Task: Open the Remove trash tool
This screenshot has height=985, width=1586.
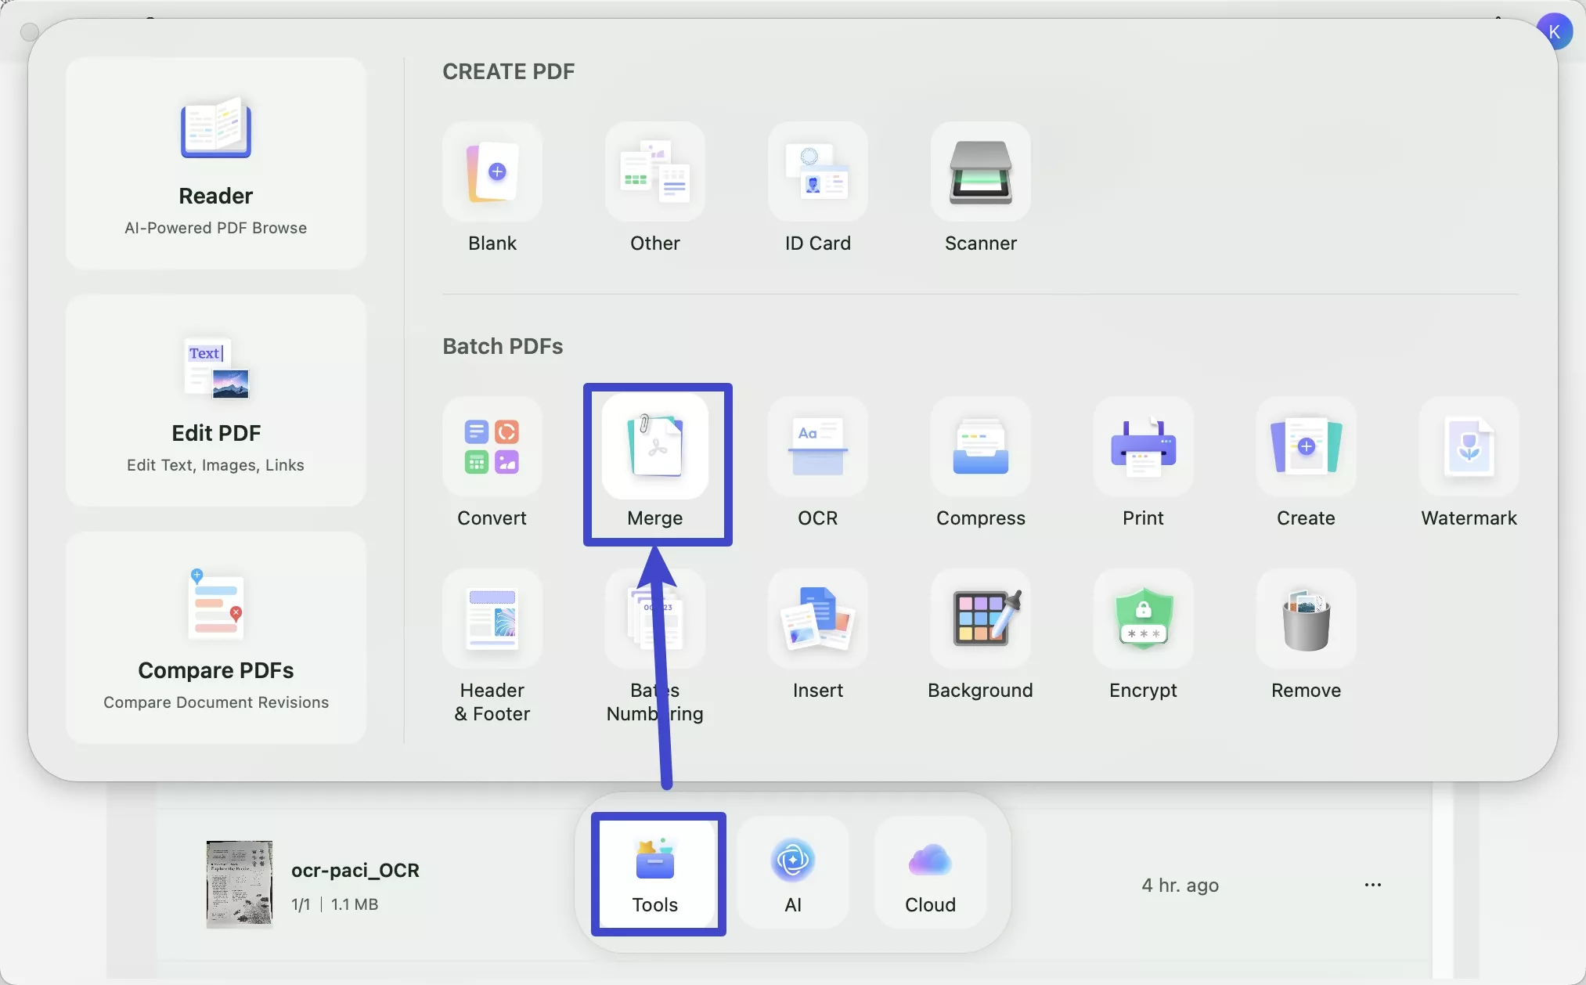Action: tap(1306, 619)
